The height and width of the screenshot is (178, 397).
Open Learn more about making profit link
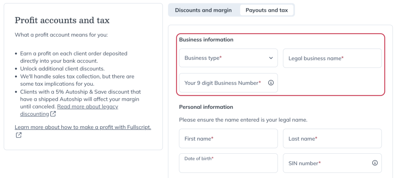point(83,127)
